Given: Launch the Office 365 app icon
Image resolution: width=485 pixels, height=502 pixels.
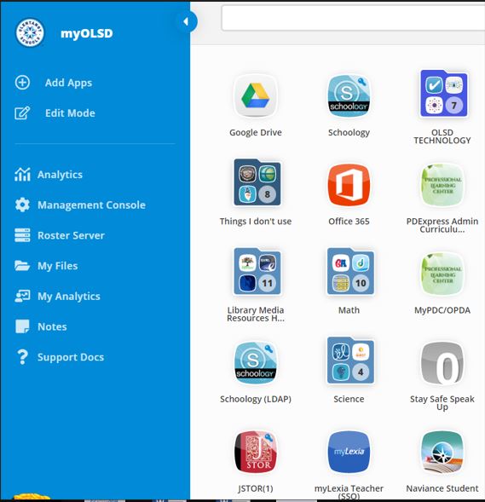Looking at the screenshot, I should pos(349,185).
